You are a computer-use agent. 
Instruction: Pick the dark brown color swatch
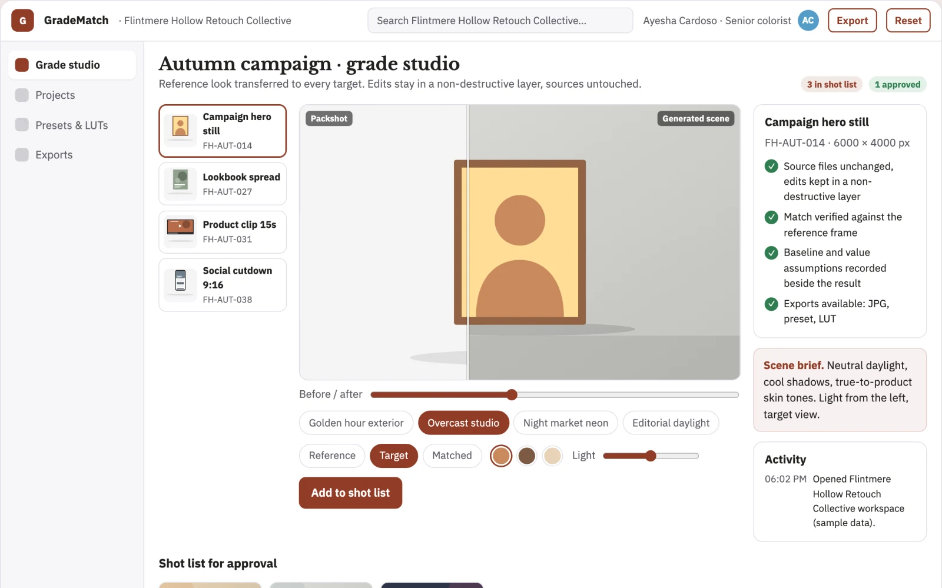pos(527,456)
